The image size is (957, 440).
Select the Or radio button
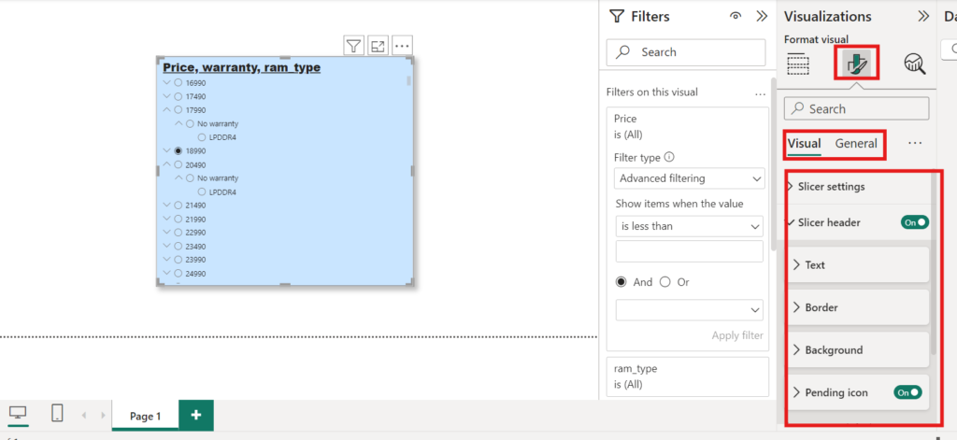point(665,282)
